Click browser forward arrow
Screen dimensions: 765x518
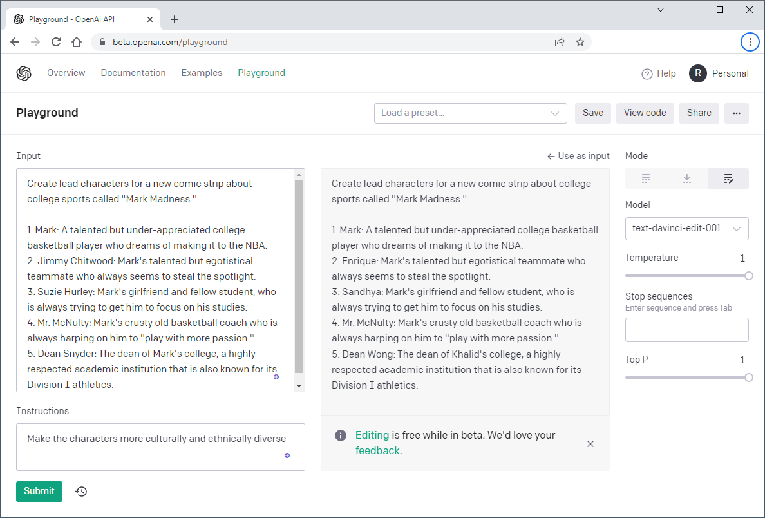(35, 42)
